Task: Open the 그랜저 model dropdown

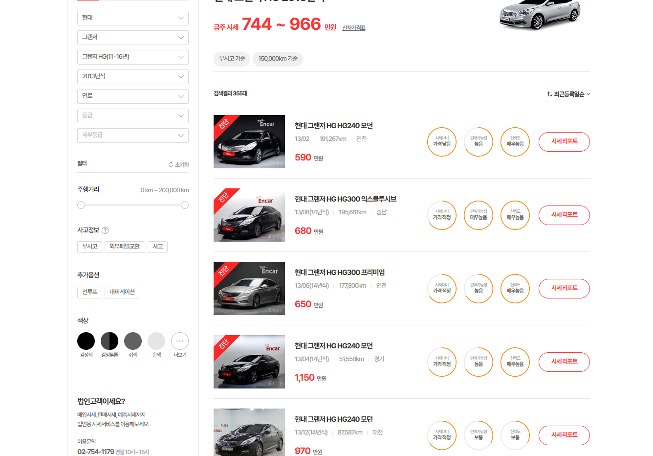Action: pos(132,38)
